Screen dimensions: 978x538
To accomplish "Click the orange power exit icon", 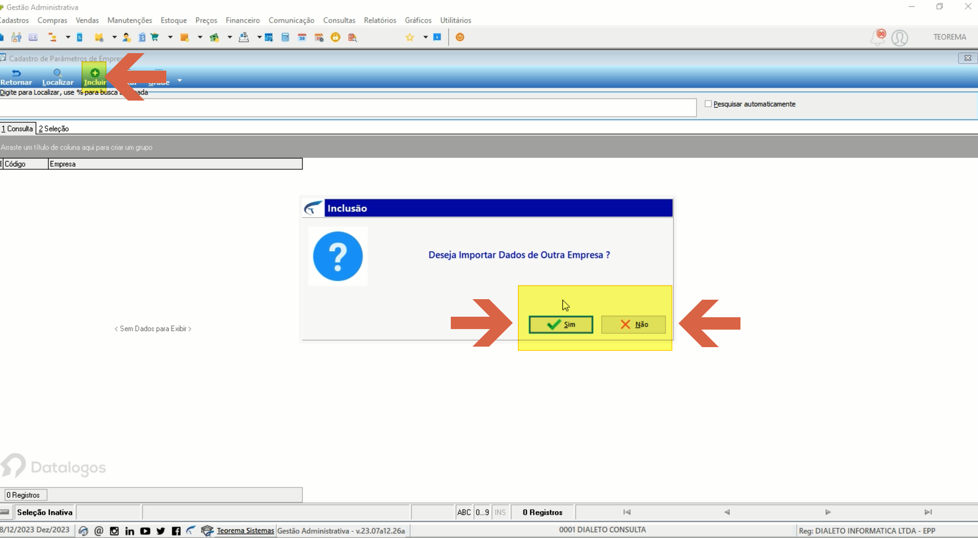I will 460,37.
